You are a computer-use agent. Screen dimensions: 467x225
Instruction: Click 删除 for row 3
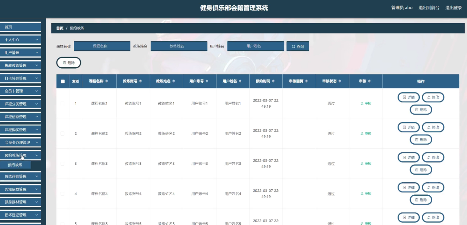pos(421,170)
